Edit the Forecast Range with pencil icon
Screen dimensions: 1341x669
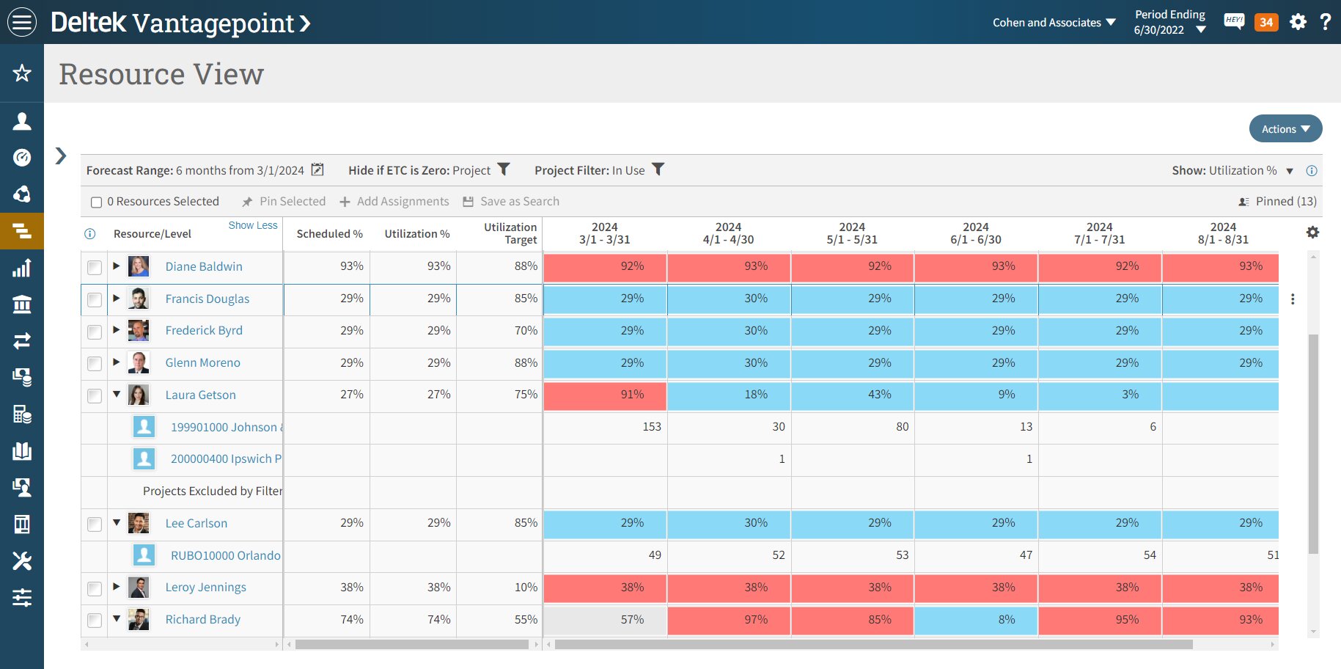pyautogui.click(x=317, y=170)
